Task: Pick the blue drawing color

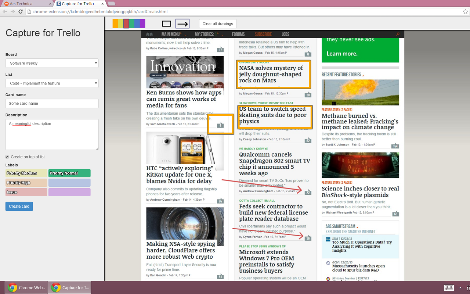Action: point(137,24)
